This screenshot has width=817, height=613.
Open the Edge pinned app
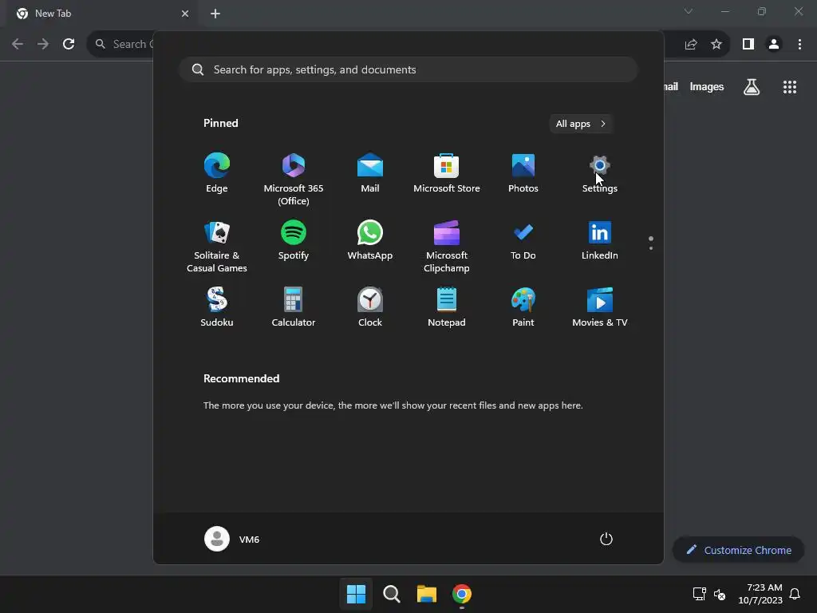point(217,173)
